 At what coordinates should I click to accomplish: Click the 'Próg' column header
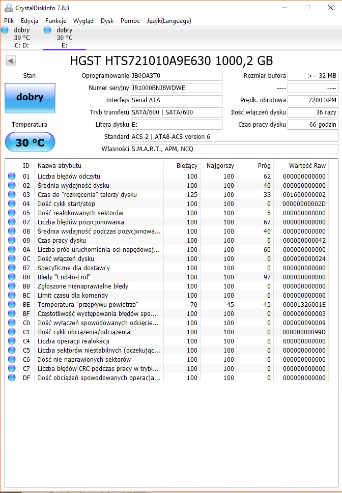pos(255,166)
